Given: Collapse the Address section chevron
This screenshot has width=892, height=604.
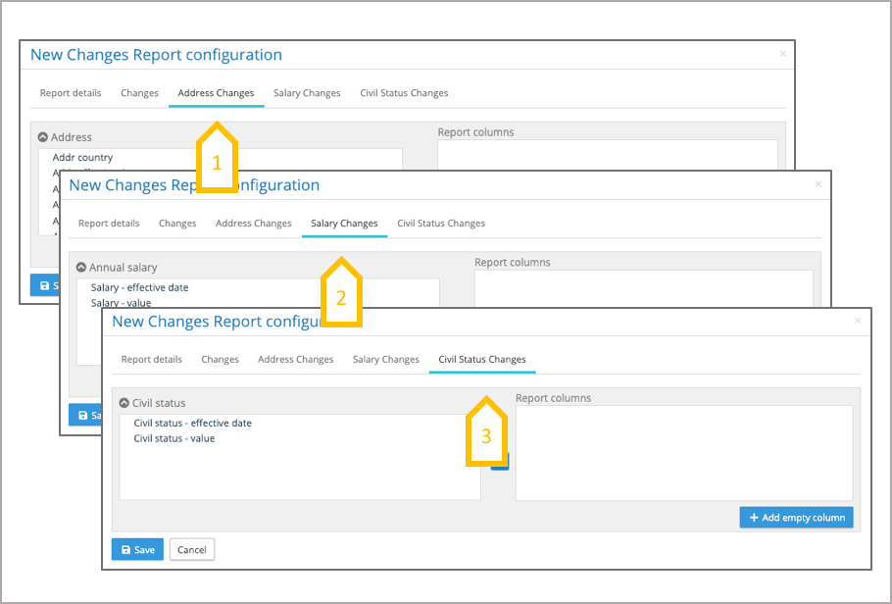Looking at the screenshot, I should coord(43,137).
